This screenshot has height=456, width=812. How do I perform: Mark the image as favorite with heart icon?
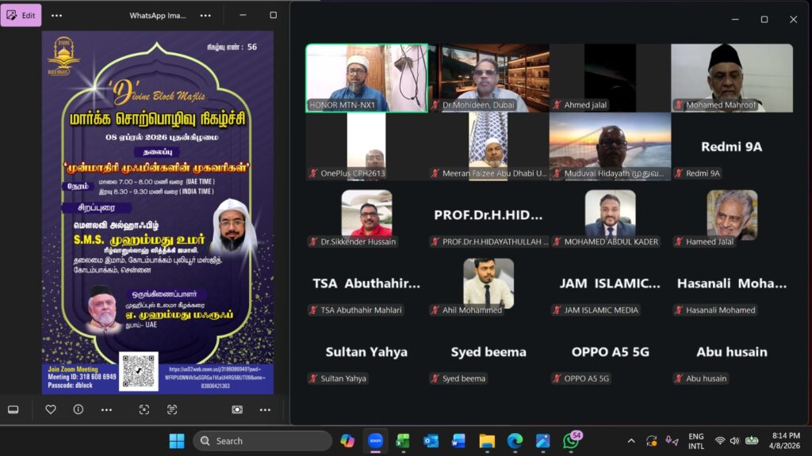[51, 409]
